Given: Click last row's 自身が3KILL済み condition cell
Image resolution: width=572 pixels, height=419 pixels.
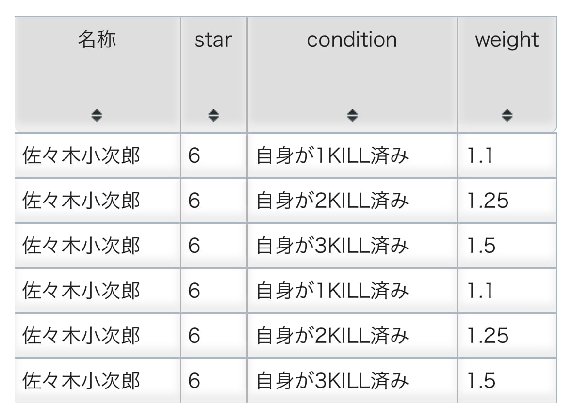Looking at the screenshot, I should 332,381.
